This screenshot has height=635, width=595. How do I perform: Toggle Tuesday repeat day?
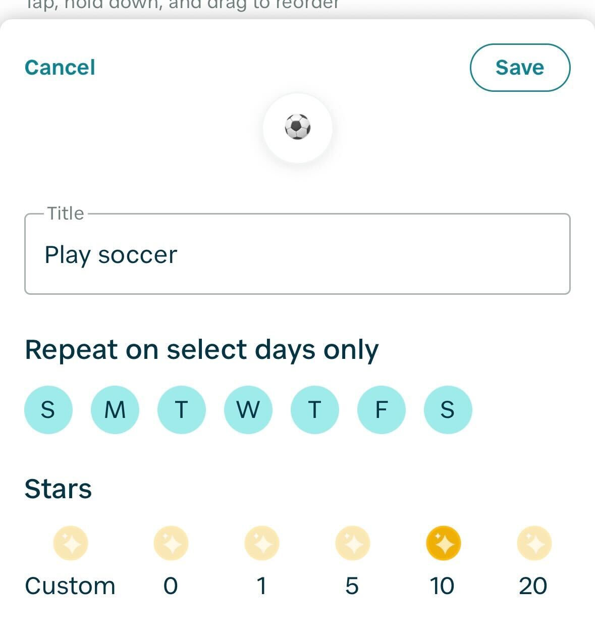tap(182, 409)
